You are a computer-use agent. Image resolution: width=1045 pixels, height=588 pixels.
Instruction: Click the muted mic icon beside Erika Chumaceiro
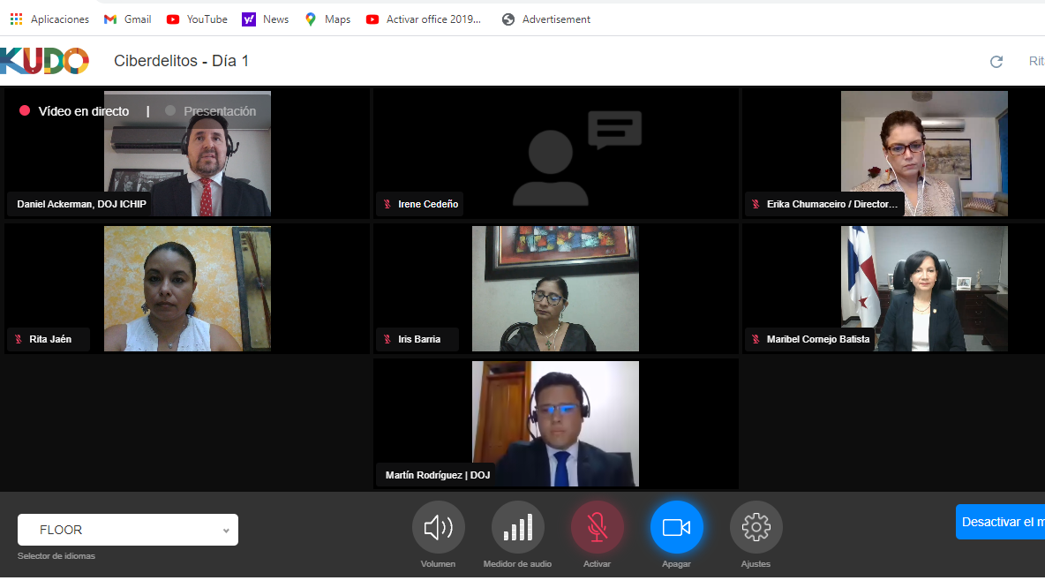tap(756, 204)
